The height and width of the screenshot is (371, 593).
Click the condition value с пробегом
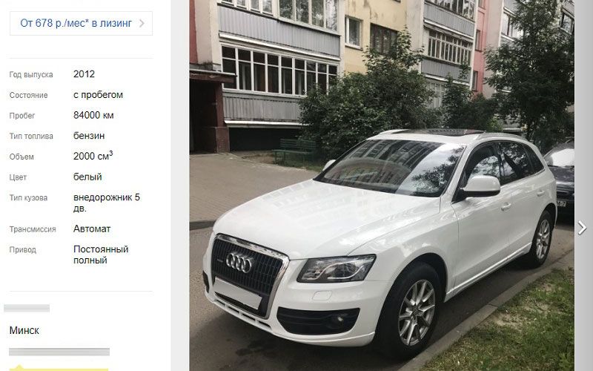click(x=98, y=95)
